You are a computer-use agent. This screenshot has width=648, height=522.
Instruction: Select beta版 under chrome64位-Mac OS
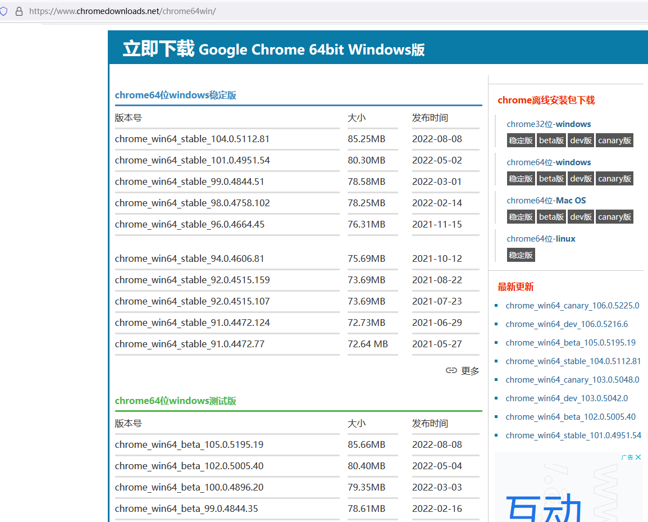551,217
